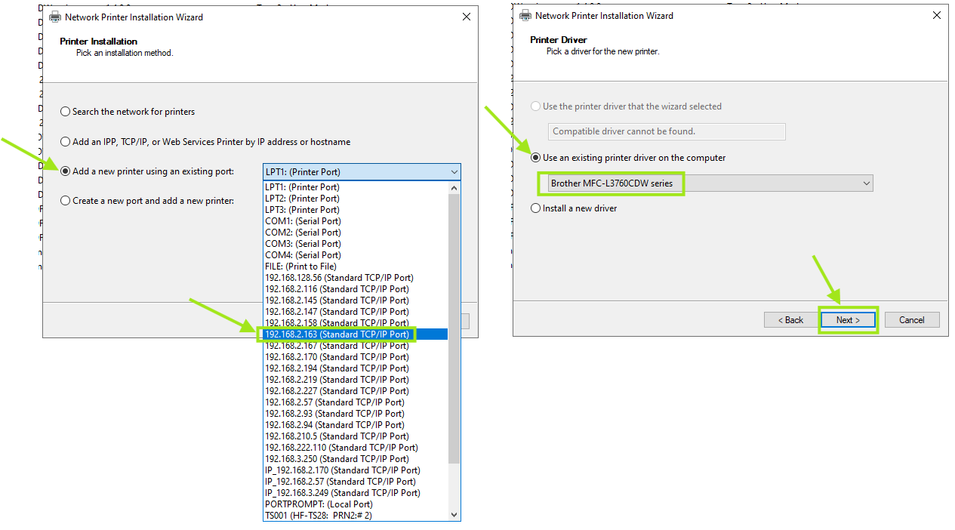Select COM1: (Serial Port) from list
Viewport: 955px width, 530px height.
point(303,221)
